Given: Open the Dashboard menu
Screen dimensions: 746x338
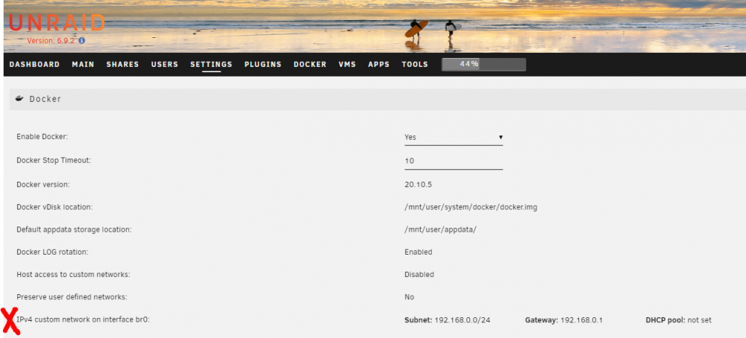Looking at the screenshot, I should [35, 65].
